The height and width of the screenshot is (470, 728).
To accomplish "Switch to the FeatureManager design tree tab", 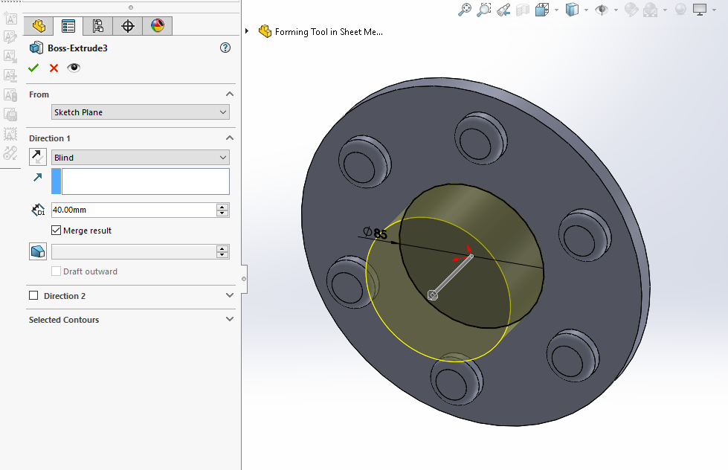I will [x=39, y=26].
